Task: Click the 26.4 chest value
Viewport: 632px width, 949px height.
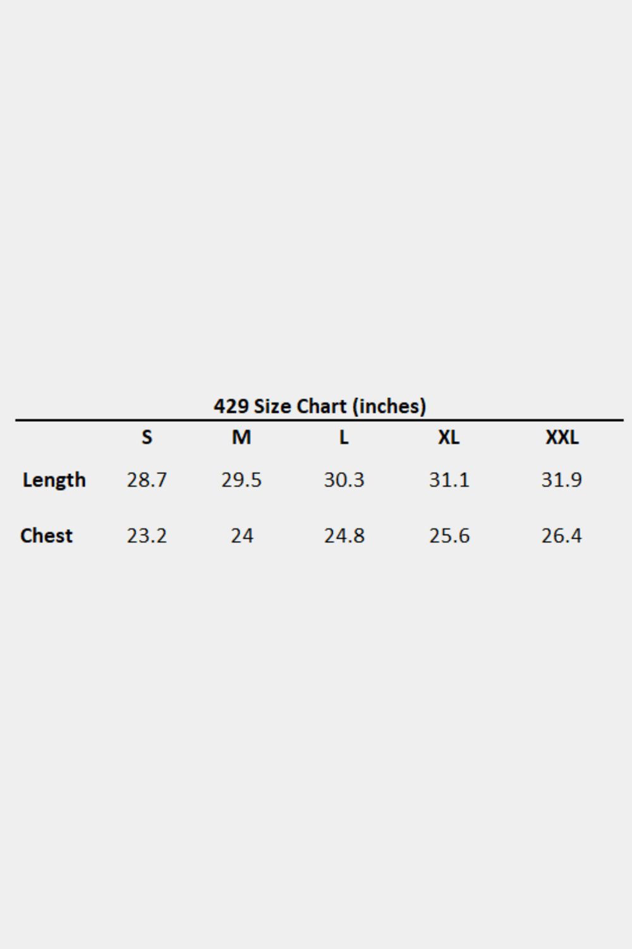Action: click(x=562, y=536)
